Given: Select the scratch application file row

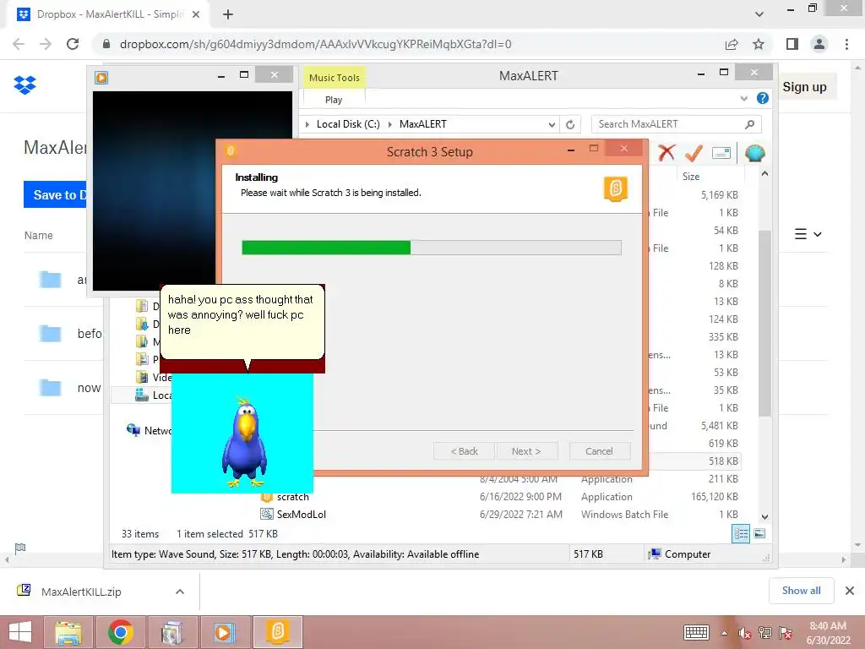Looking at the screenshot, I should pos(499,497).
